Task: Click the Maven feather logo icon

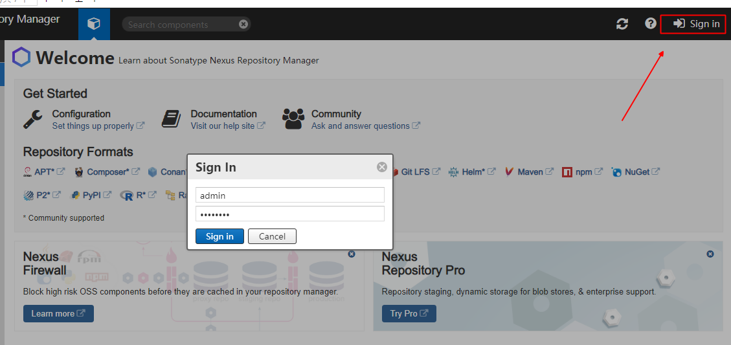Action: coord(509,172)
